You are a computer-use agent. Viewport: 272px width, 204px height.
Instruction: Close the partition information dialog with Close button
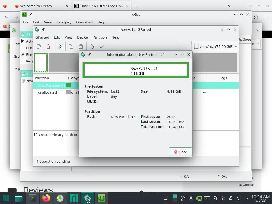click(x=180, y=152)
